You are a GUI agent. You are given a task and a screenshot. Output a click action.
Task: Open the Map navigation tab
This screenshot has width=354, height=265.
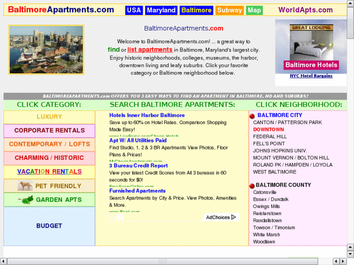[x=254, y=10]
